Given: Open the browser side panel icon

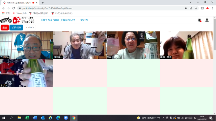Looking at the screenshot, I should click(202, 8).
